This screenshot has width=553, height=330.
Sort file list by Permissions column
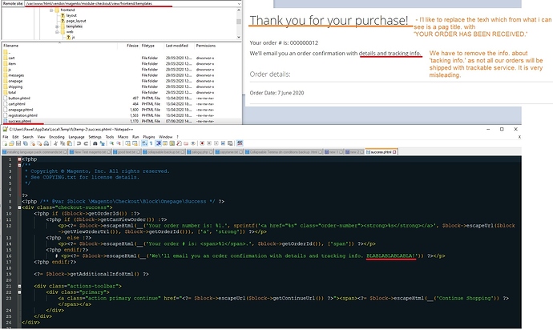pyautogui.click(x=206, y=46)
